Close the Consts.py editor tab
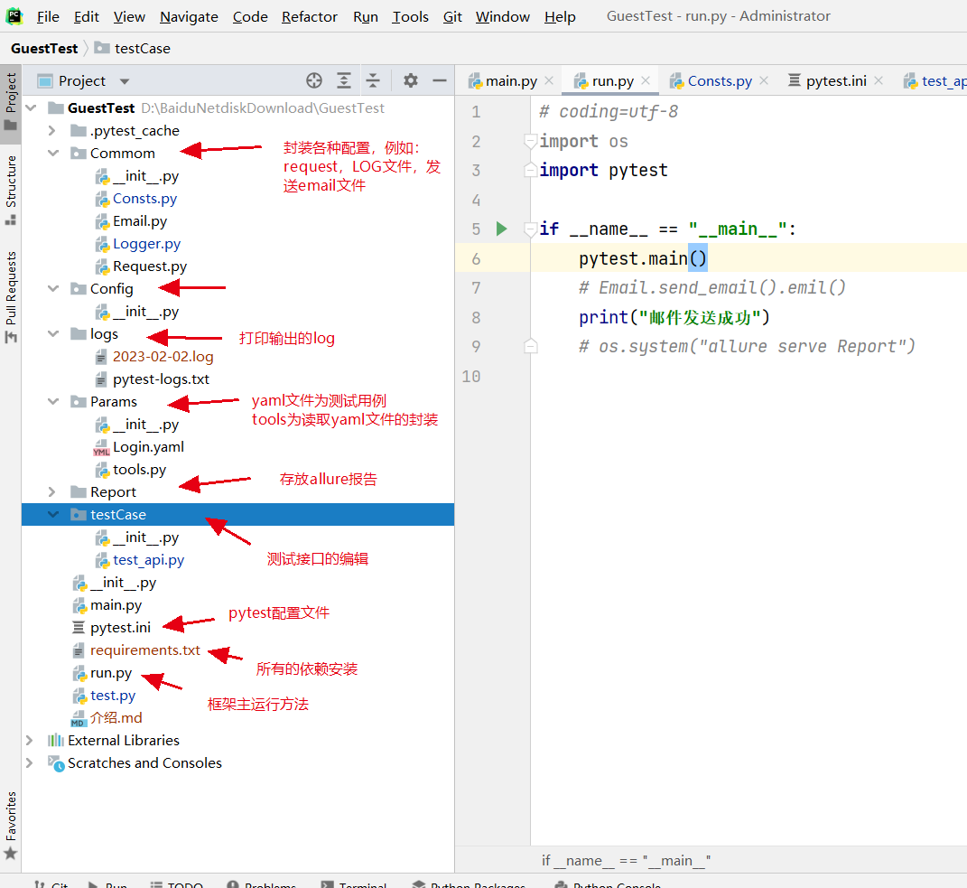Image resolution: width=967 pixels, height=888 pixels. coord(764,80)
